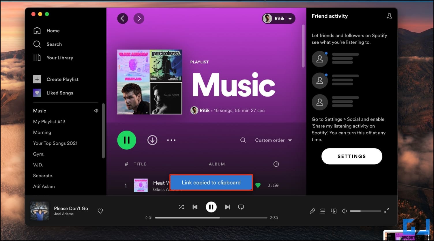Screen dimensions: 434x241
Task: Open the Please Don't Go song title
Action: point(71,208)
